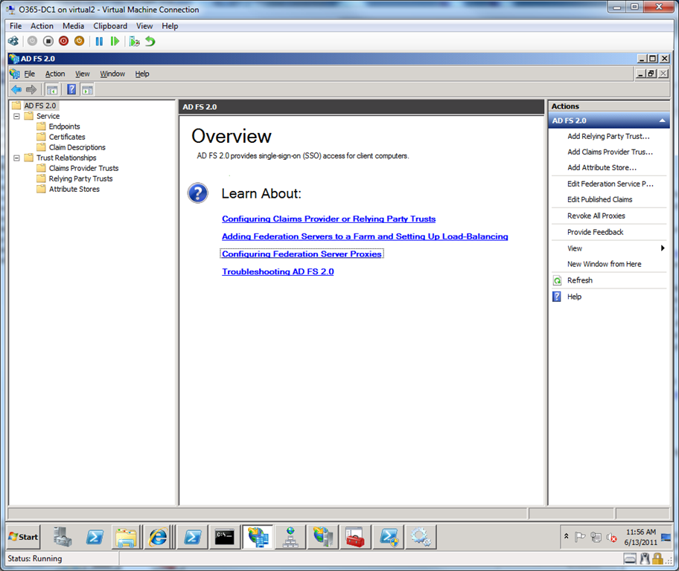Select Attribute Stores tree node

pos(74,189)
